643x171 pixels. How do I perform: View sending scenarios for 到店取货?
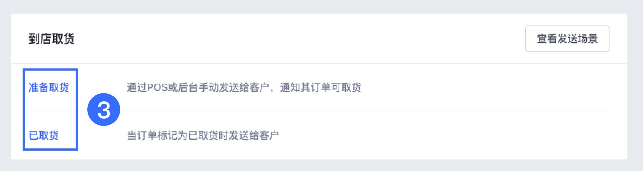tap(567, 38)
